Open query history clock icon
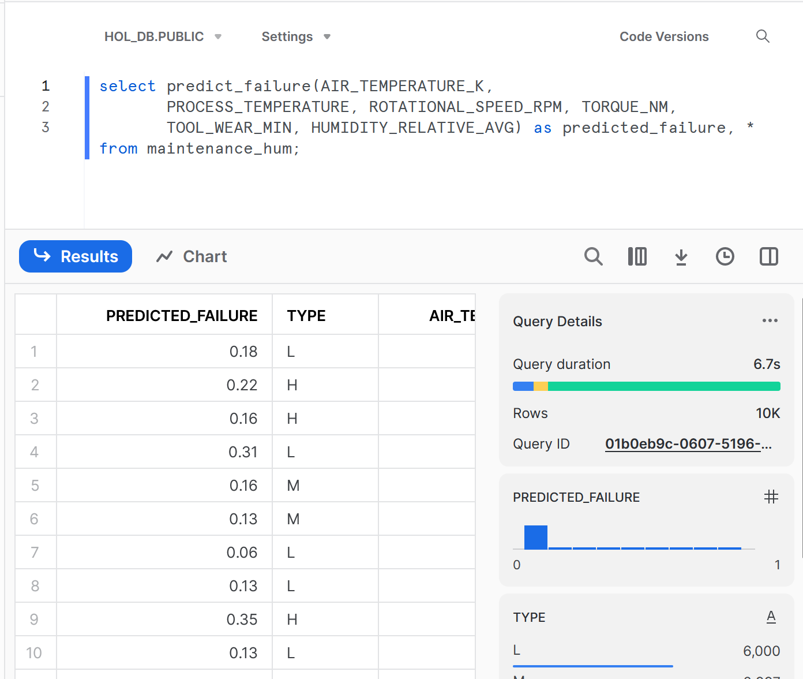Image resolution: width=803 pixels, height=679 pixels. coord(725,256)
